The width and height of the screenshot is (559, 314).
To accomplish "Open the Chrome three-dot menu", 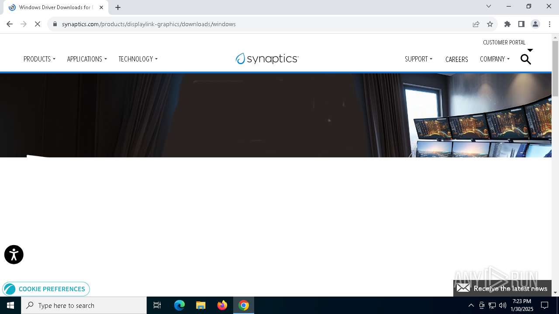I will click(x=549, y=24).
